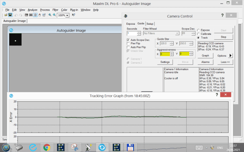Click the MaxIm DL taskbar icon
This screenshot has height=152, width=244.
pos(102,148)
